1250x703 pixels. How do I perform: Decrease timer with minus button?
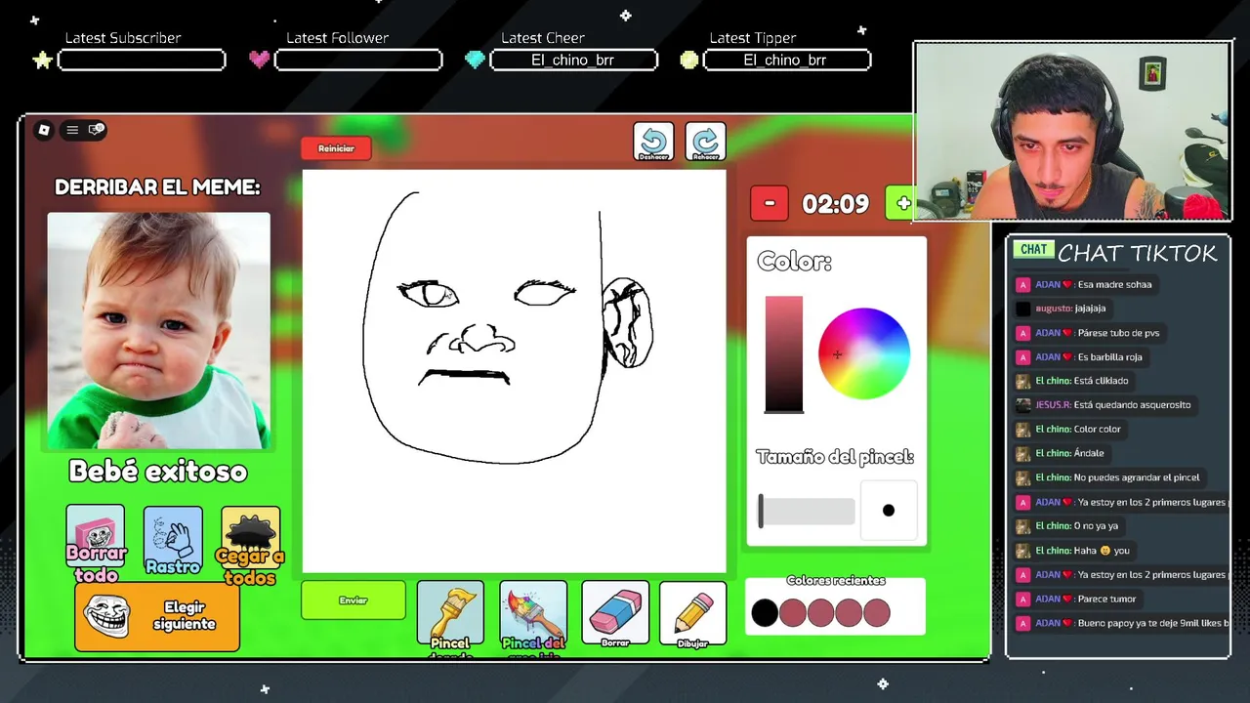770,203
